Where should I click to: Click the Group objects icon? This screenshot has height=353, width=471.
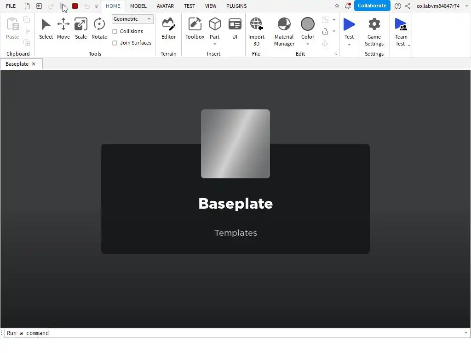click(325, 20)
